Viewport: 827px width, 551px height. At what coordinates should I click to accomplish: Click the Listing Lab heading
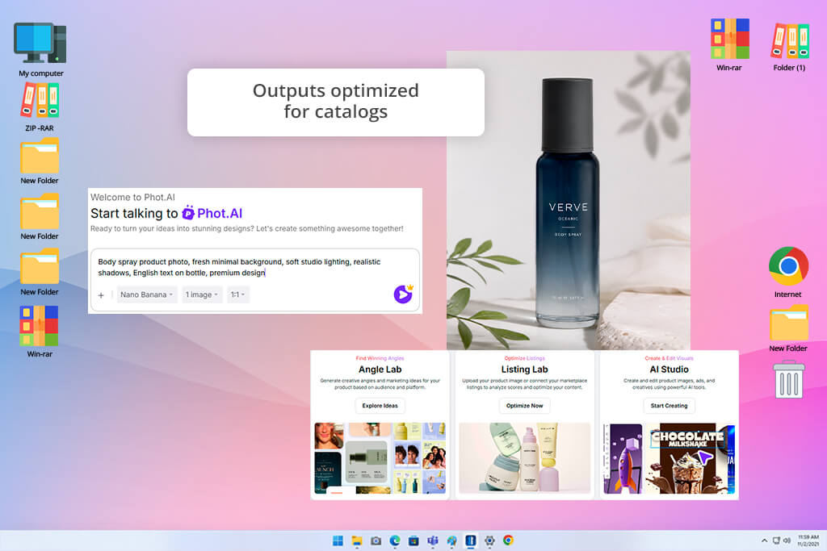(x=524, y=369)
